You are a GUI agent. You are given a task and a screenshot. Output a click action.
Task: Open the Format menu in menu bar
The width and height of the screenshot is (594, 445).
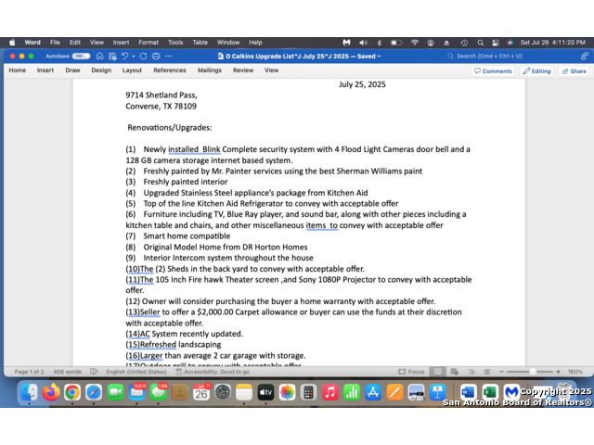click(148, 42)
